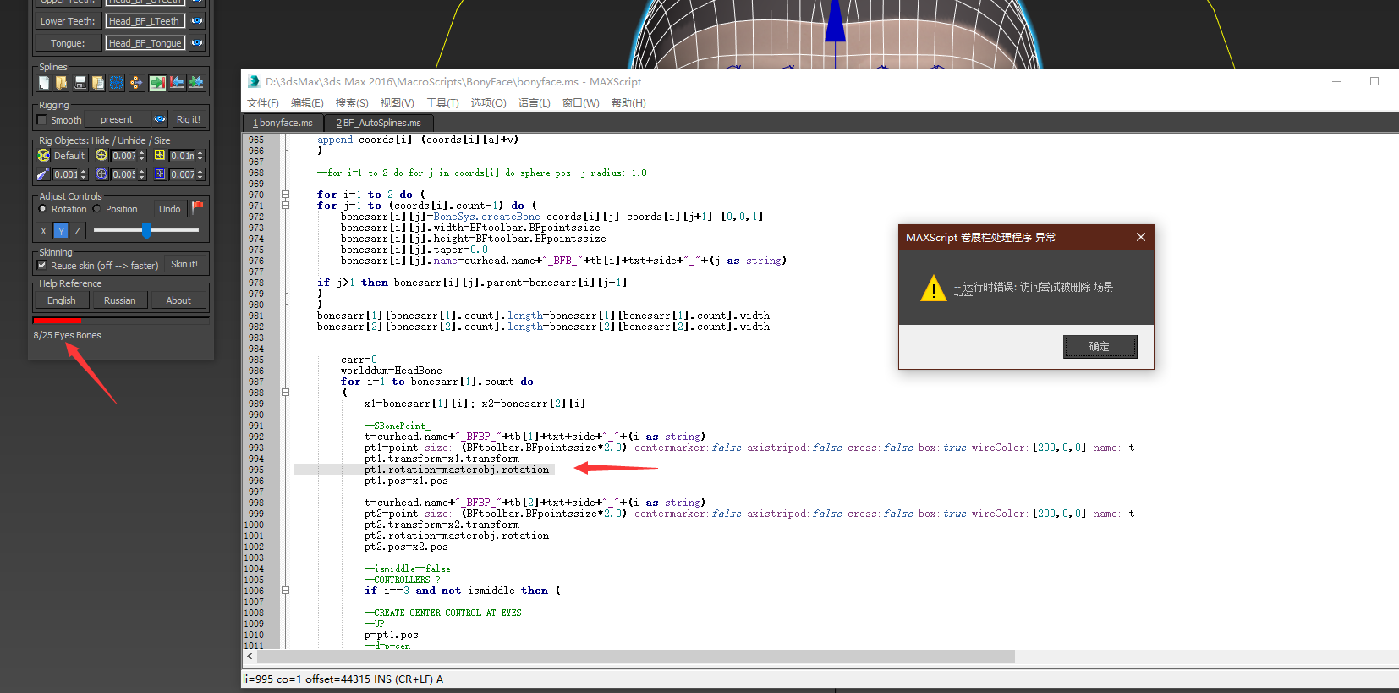Click the Head_BF_Tongue input field
Viewport: 1399px width, 693px height.
(145, 43)
